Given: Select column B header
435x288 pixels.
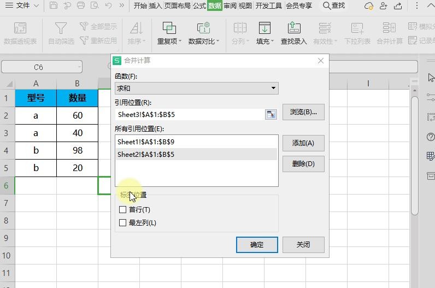Looking at the screenshot, I should pyautogui.click(x=77, y=83).
